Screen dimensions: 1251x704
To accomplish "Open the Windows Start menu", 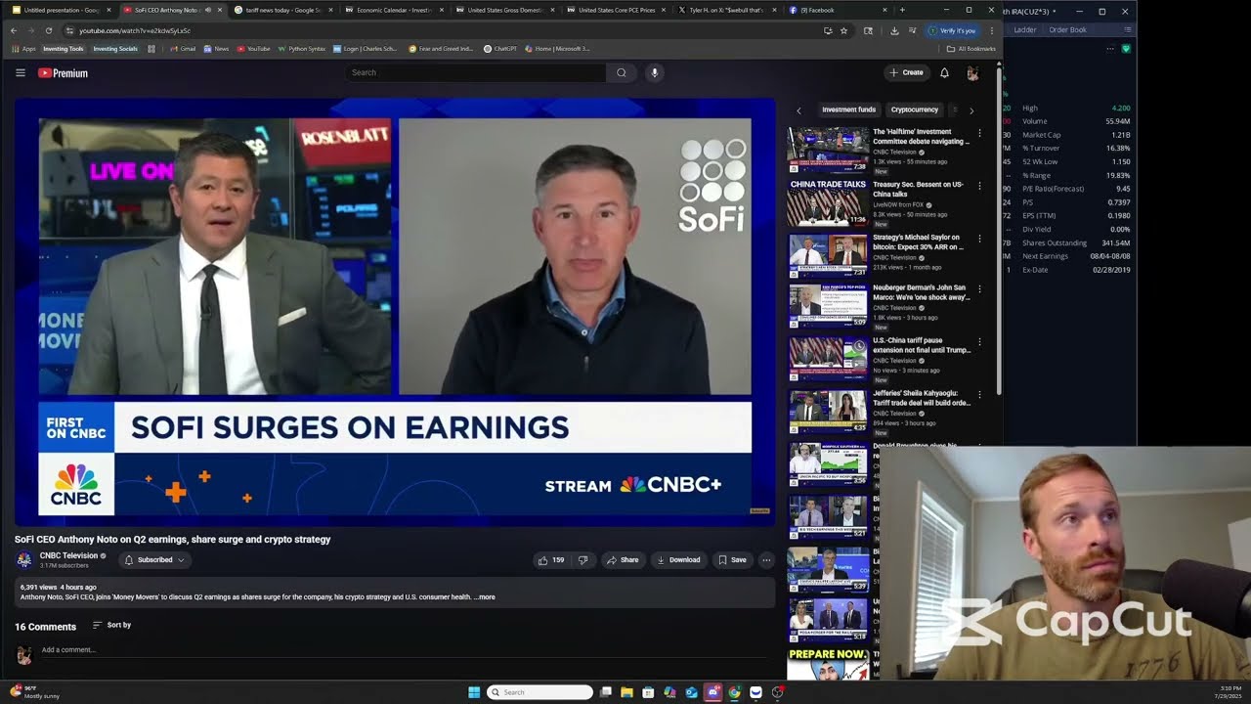I will click(x=474, y=692).
